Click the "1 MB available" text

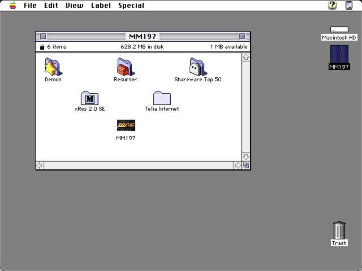coord(229,47)
